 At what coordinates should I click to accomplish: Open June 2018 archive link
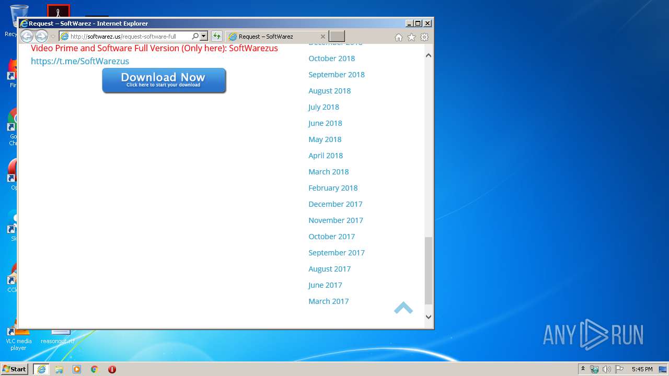325,123
